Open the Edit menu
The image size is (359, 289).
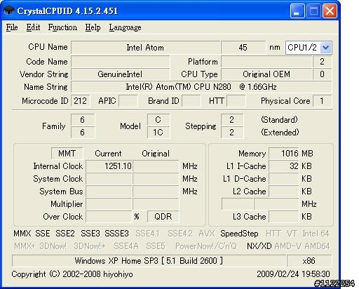coord(33,27)
